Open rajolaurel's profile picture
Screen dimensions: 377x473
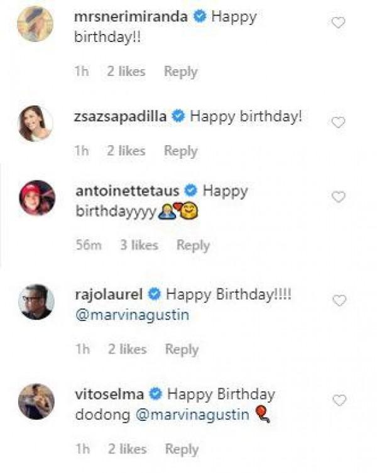click(x=35, y=302)
